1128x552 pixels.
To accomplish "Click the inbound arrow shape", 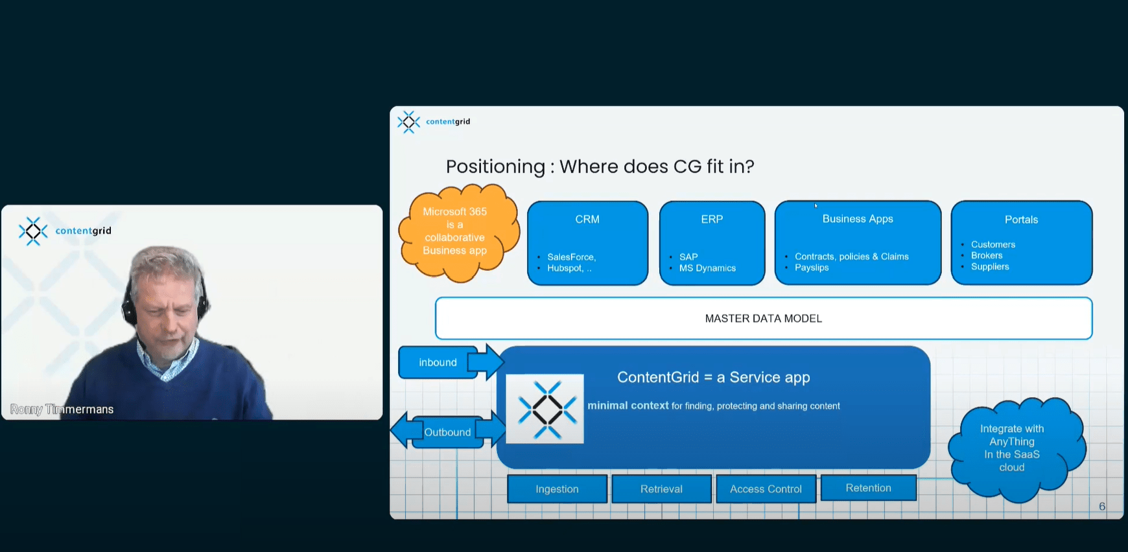I will coord(449,362).
